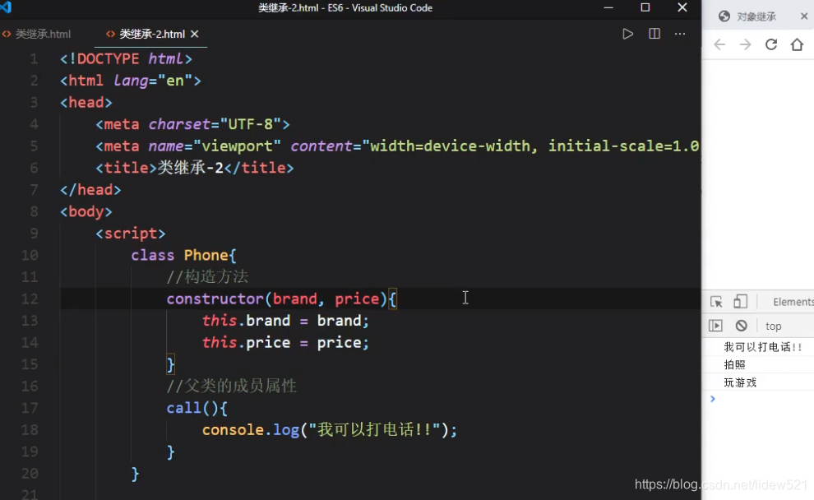Click line number 12 in the gutter
Screen dimensions: 814x500
tap(30, 299)
